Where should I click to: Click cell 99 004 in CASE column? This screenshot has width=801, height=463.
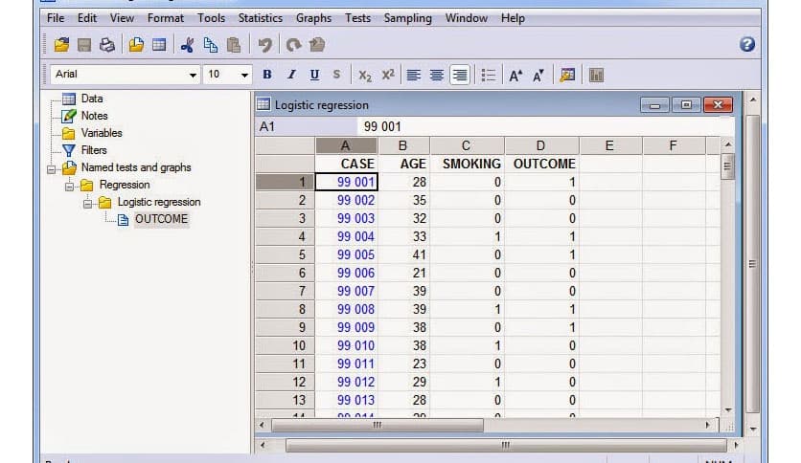click(x=346, y=236)
